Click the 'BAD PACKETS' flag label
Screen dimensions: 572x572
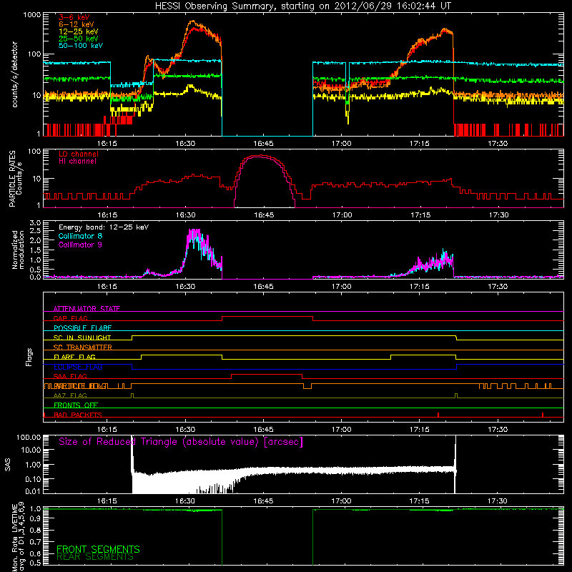click(78, 415)
